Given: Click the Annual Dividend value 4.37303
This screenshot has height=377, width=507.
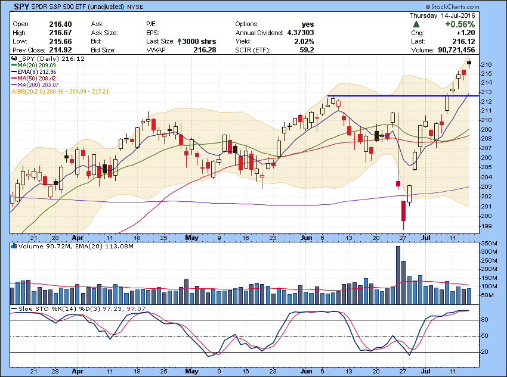Looking at the screenshot, I should click(301, 33).
